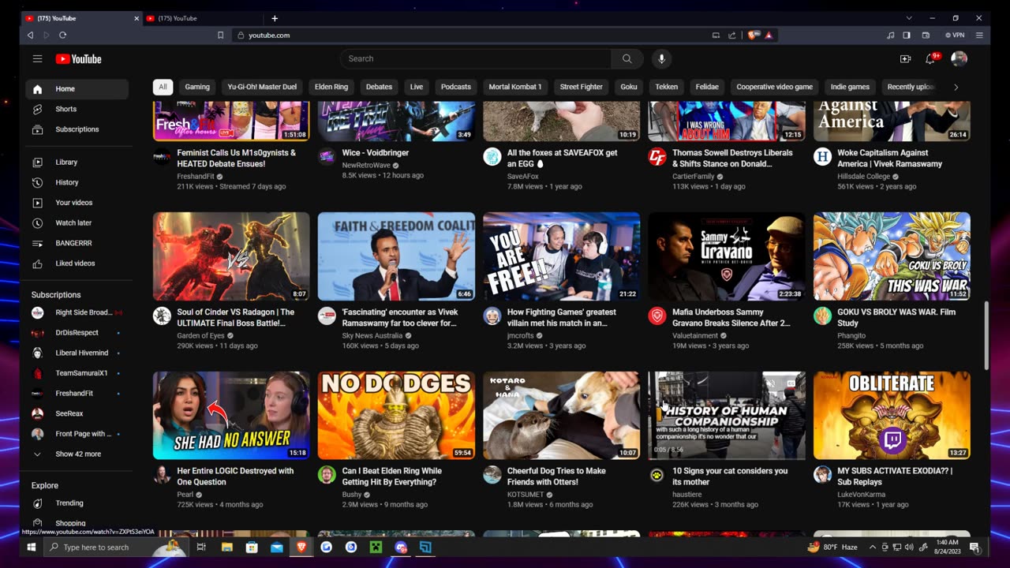Screen dimensions: 1010x568
Task: Open Liked videos in sidebar
Action: (77, 263)
